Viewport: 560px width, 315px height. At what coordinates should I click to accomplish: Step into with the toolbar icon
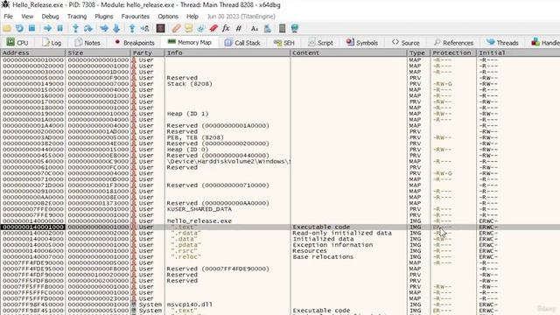[75, 28]
